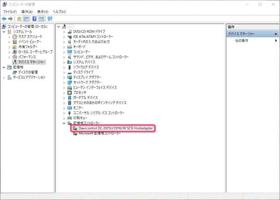This screenshot has height=200, width=280.
Task: Expand the コンピューター device category
Action: point(64,52)
